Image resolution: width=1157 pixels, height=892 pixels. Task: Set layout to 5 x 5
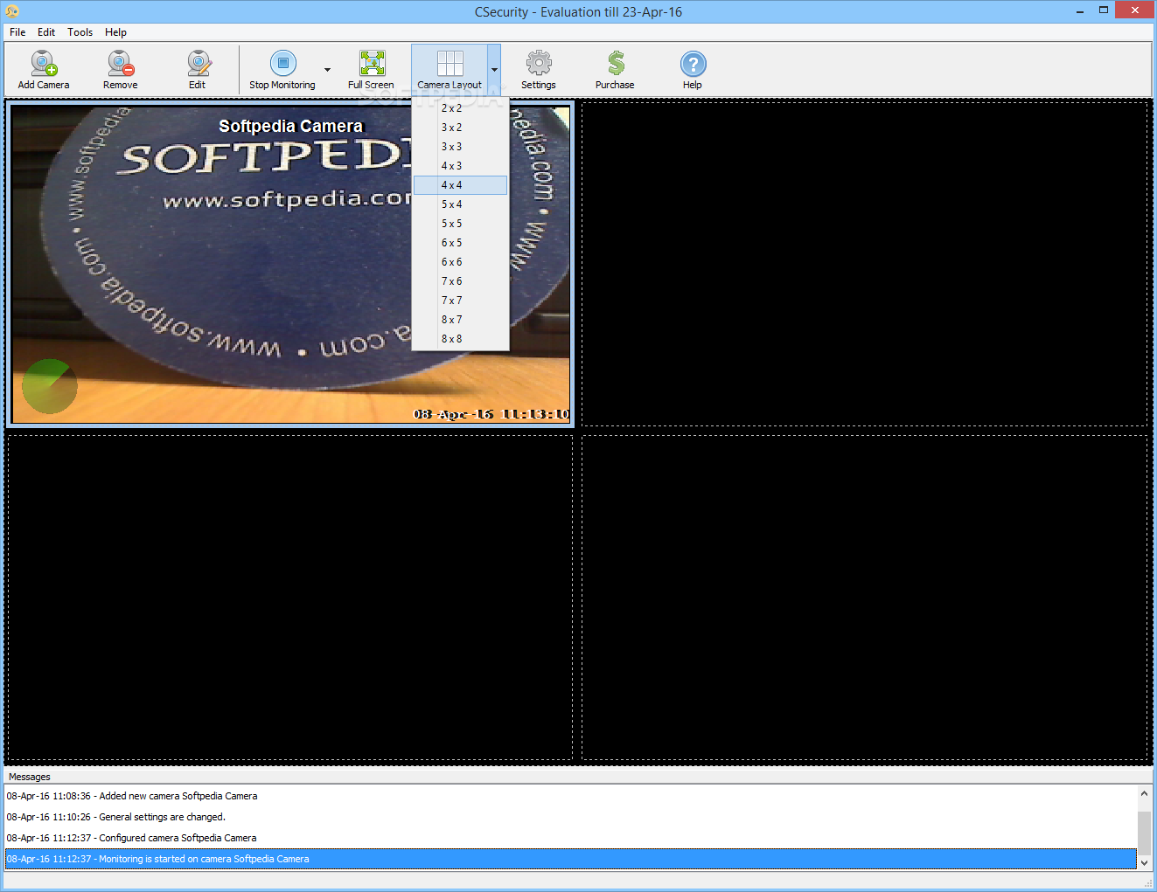(460, 224)
